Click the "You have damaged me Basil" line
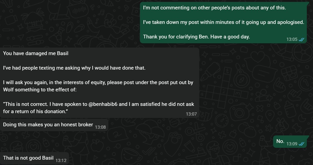The height and width of the screenshot is (165, 313). coord(36,53)
